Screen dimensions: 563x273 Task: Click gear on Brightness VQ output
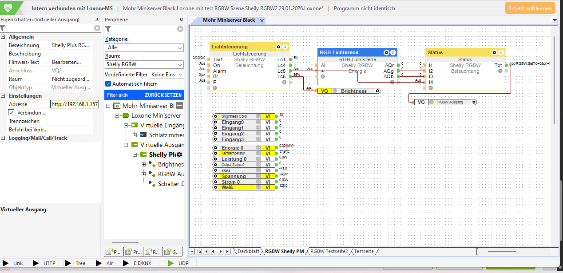(x=377, y=91)
